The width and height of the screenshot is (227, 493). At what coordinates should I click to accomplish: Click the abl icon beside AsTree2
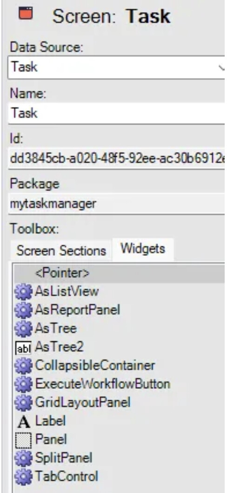coord(23,348)
